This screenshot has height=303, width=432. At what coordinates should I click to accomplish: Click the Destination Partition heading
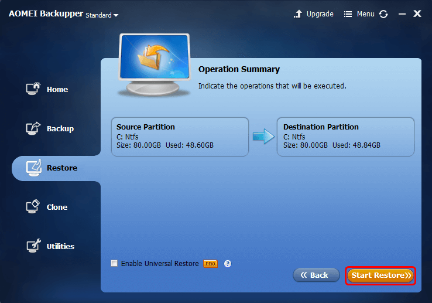[x=321, y=127]
